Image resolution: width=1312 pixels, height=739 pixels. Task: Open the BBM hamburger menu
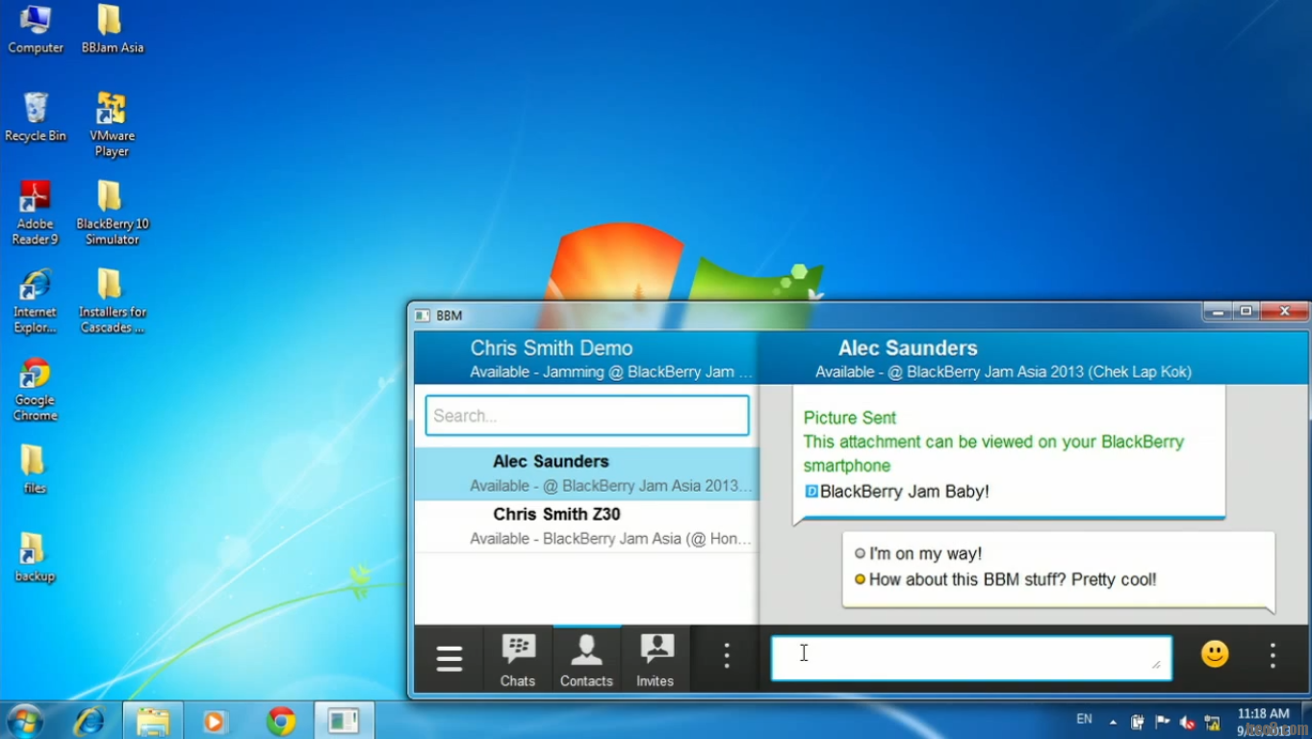tap(450, 659)
